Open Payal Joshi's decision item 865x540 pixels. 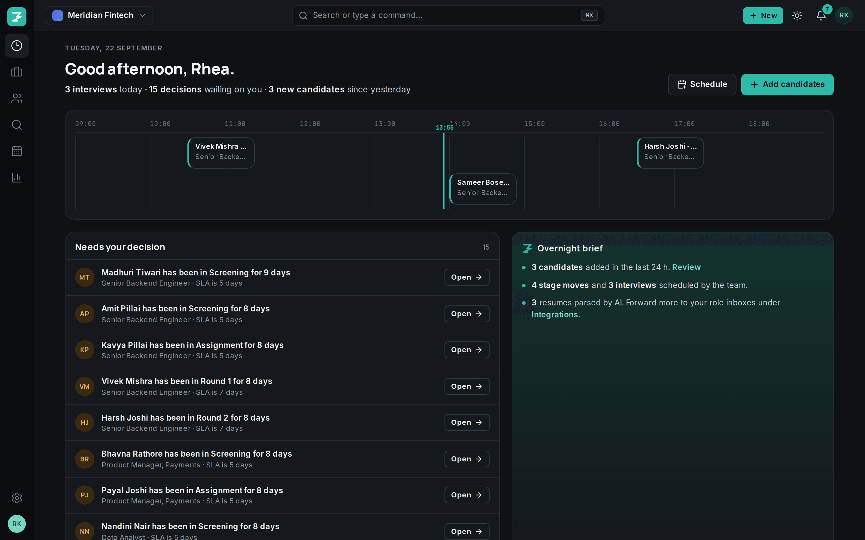[x=467, y=495]
